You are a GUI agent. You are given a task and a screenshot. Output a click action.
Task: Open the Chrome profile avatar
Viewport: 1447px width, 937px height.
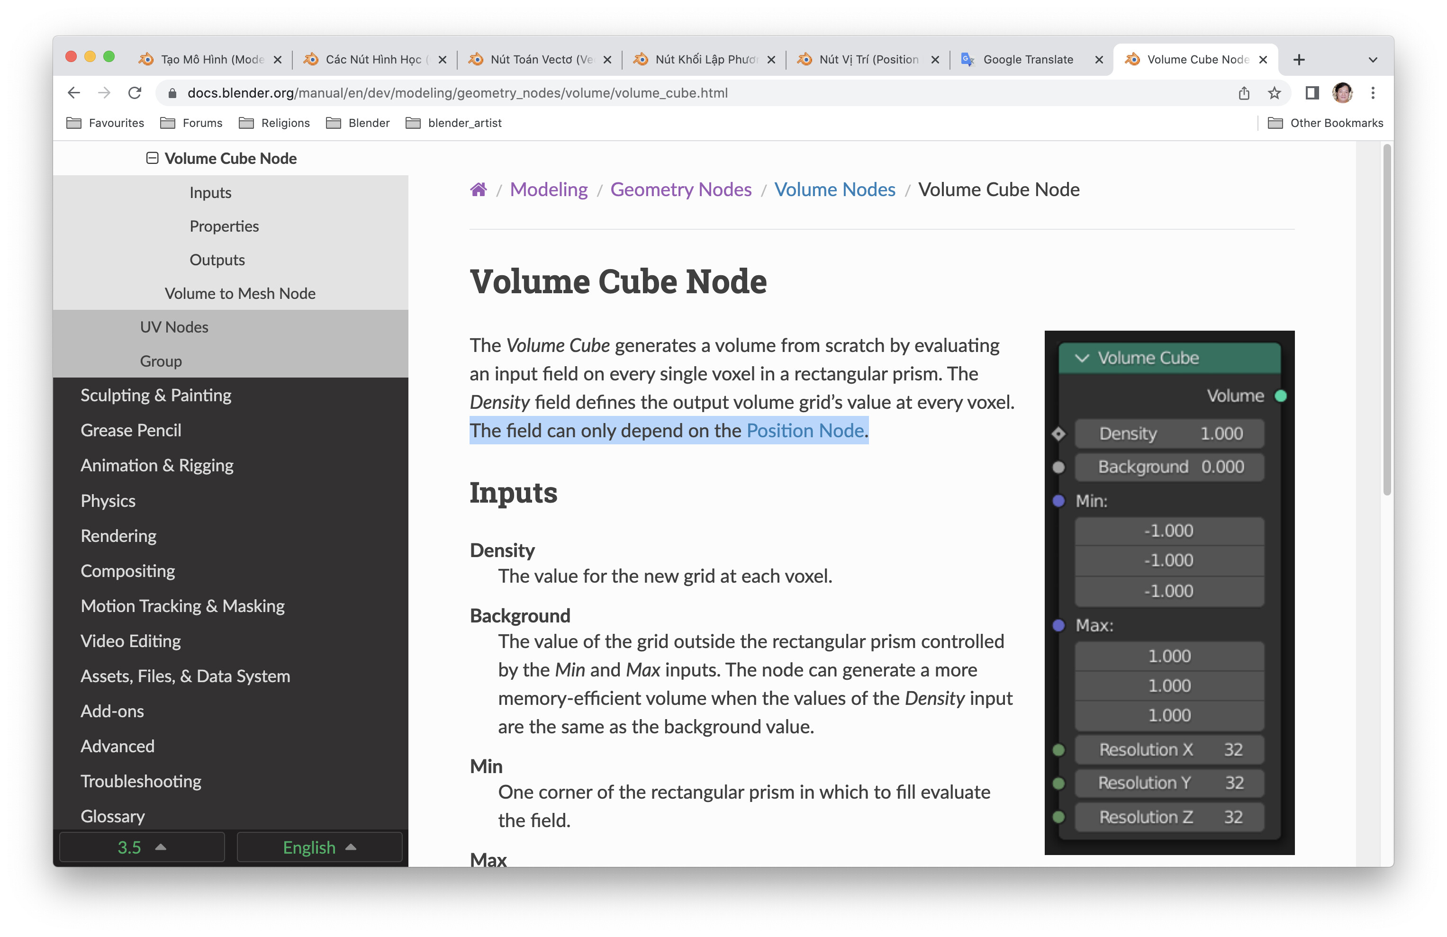tap(1342, 92)
